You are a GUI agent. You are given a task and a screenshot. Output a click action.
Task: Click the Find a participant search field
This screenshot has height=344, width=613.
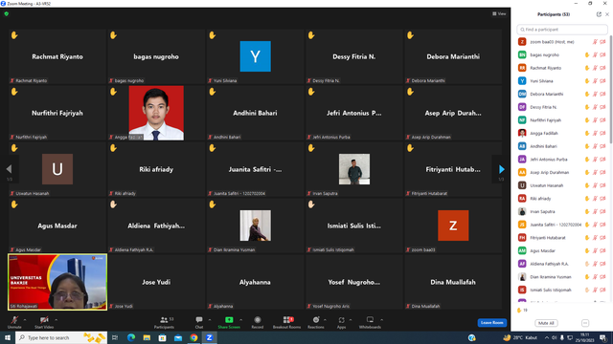point(562,30)
